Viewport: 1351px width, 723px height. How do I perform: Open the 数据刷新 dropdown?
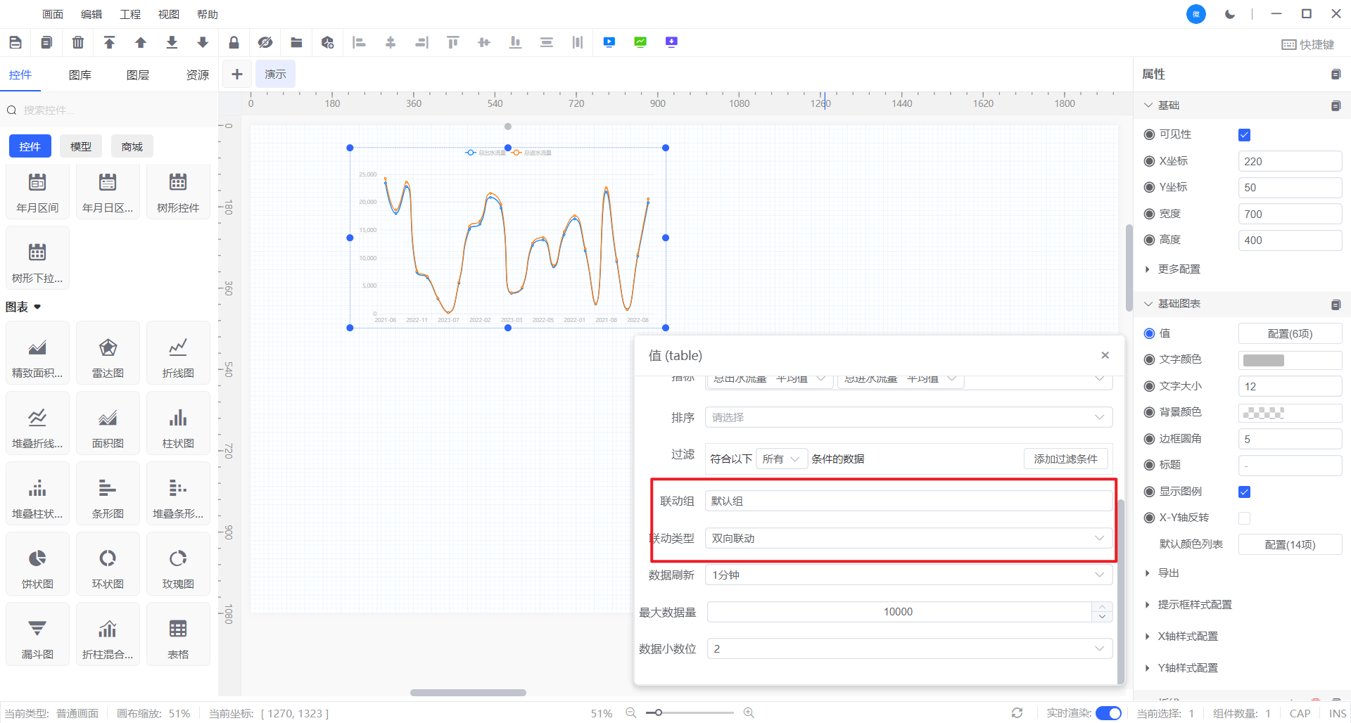point(908,575)
